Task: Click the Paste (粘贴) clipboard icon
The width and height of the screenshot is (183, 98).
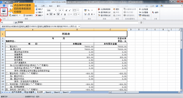Action: [x=10, y=15]
